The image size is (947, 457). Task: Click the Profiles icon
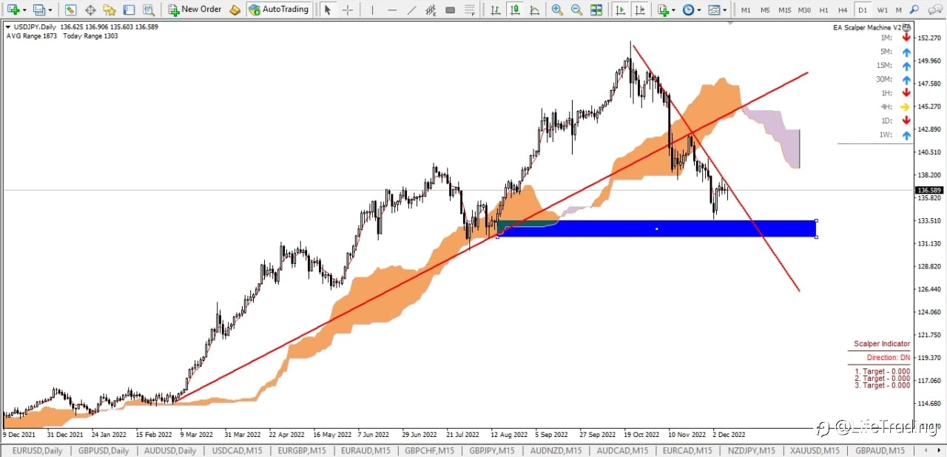38,10
